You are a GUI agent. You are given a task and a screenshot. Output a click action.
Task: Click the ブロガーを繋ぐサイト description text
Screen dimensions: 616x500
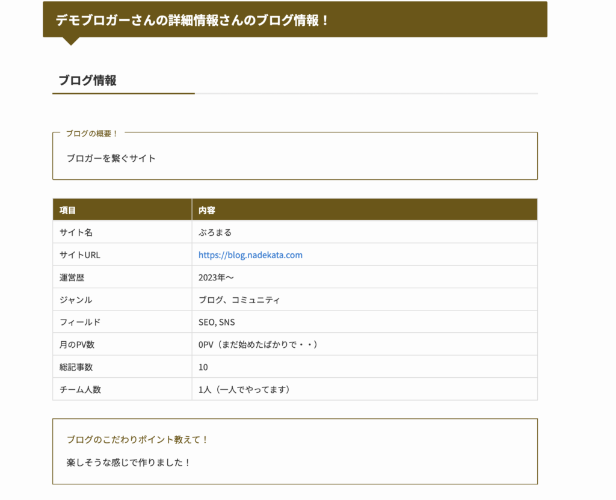(111, 158)
